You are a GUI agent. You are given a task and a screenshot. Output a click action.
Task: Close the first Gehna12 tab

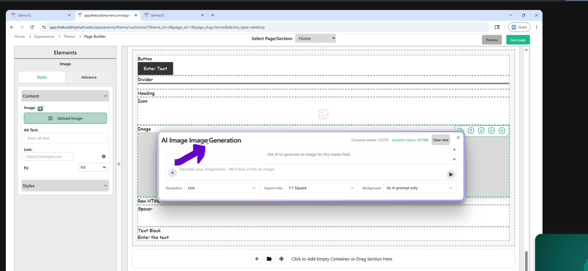click(69, 15)
